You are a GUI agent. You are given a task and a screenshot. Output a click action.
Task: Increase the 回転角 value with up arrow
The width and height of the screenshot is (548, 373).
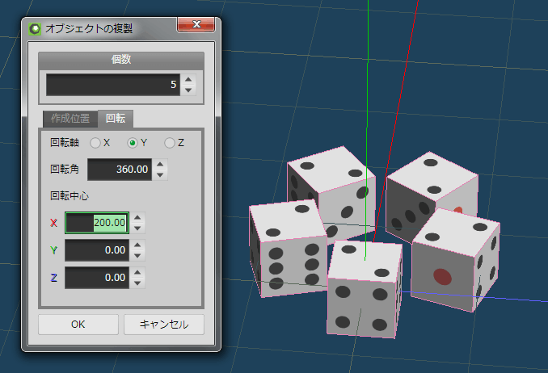[x=160, y=165]
